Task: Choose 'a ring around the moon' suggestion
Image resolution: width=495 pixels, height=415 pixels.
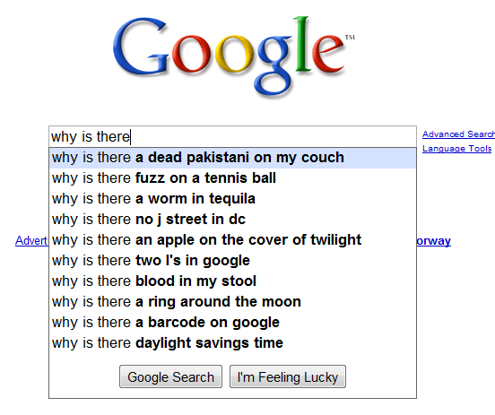Action: click(x=232, y=302)
